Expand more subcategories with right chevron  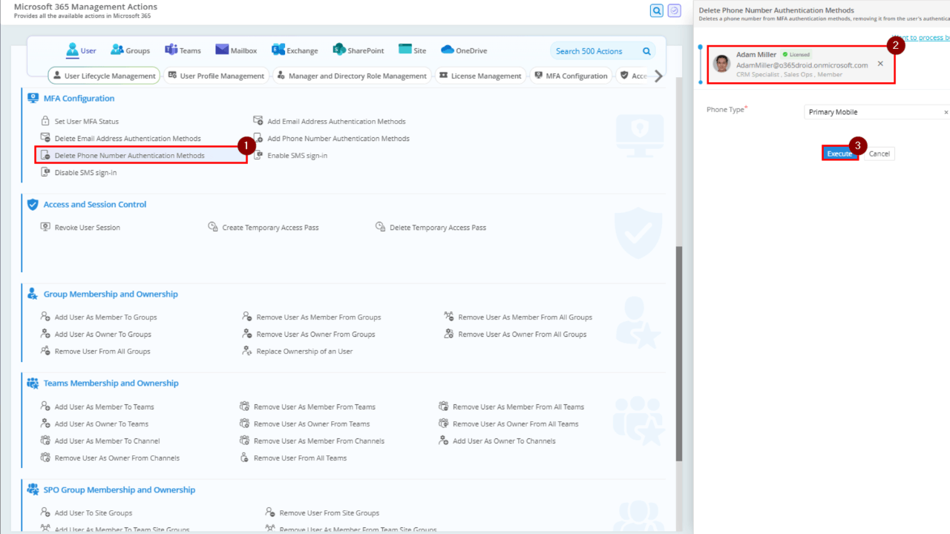click(x=658, y=76)
